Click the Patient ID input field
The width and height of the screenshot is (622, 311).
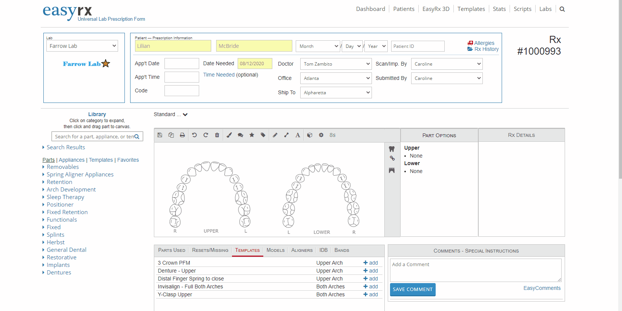click(x=418, y=46)
